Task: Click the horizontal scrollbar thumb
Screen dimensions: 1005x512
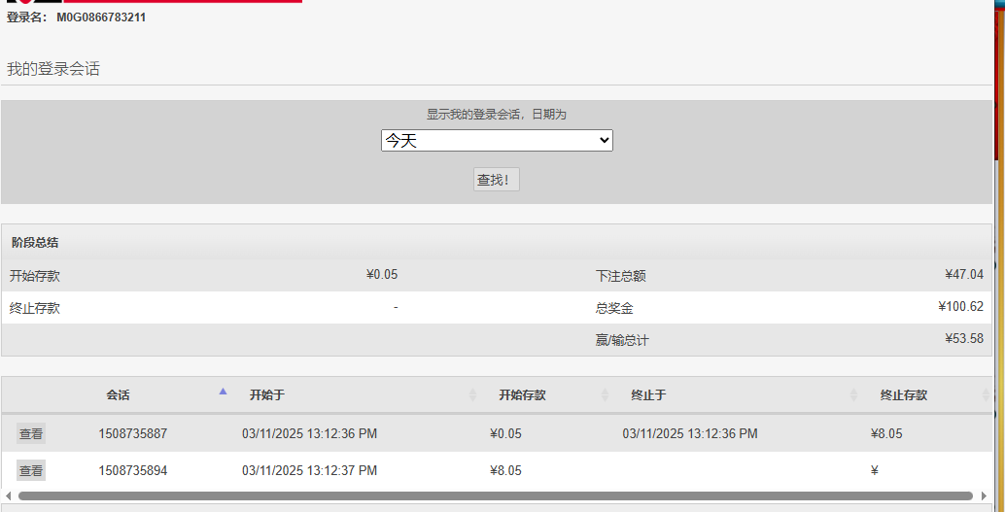Action: pos(496,495)
